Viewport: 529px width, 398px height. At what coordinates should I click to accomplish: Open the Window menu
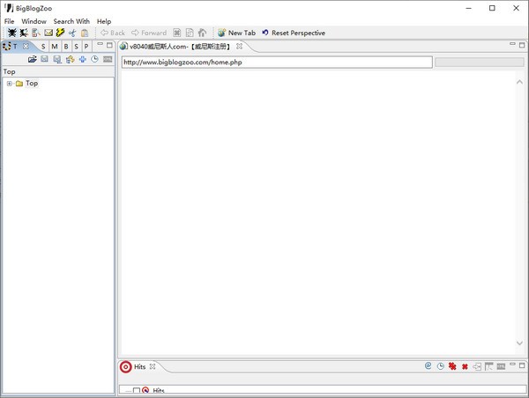[34, 21]
